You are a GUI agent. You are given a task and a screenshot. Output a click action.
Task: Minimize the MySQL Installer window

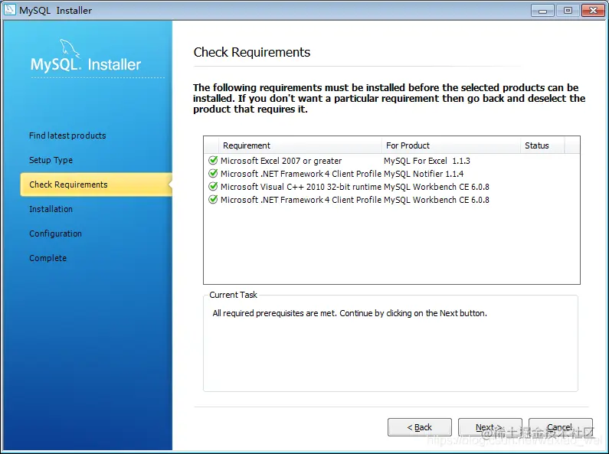(542, 11)
